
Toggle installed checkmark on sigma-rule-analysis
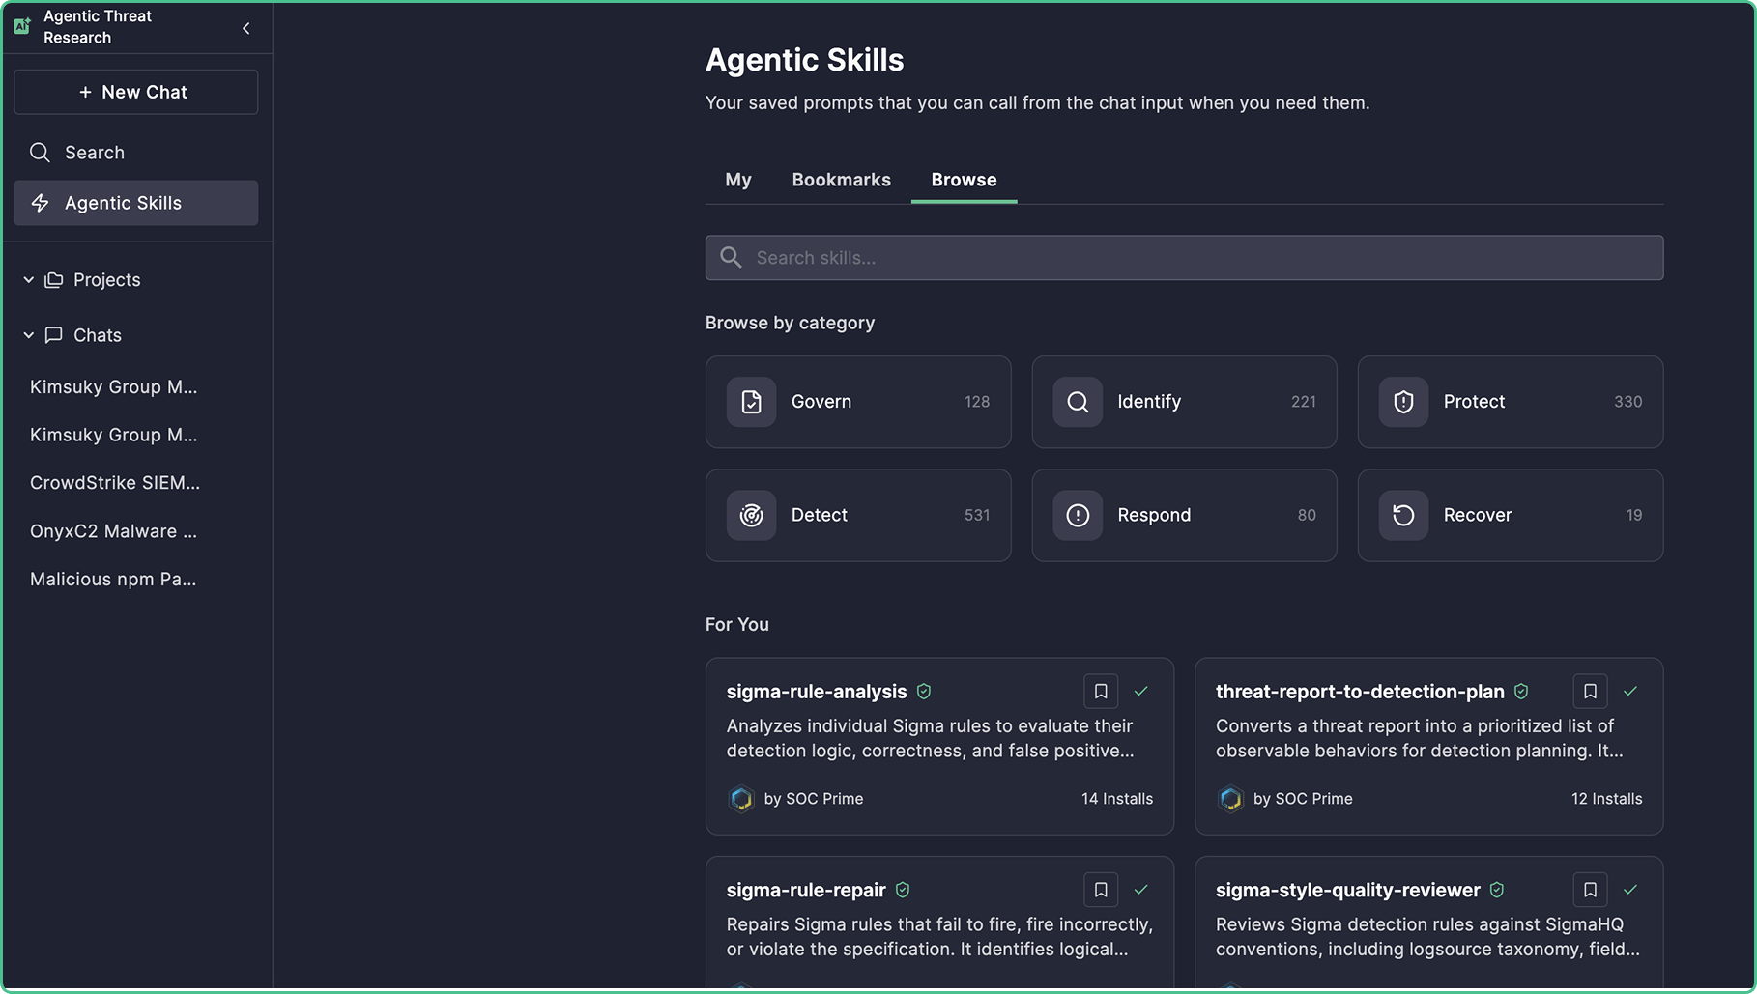coord(1141,692)
